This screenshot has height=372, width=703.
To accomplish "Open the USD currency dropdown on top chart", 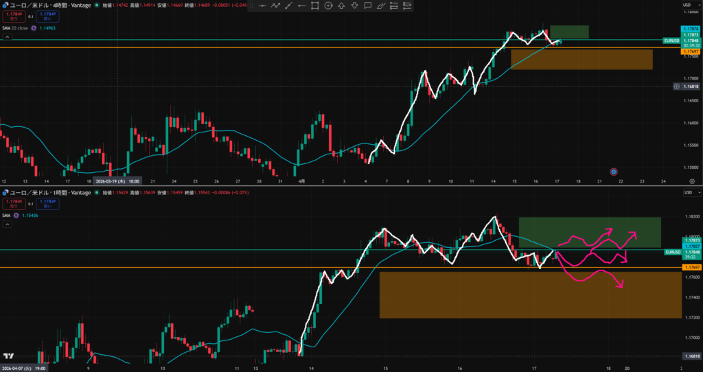I will (x=687, y=5).
